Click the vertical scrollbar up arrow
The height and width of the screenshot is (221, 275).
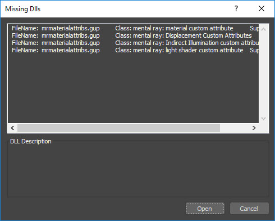click(264, 29)
